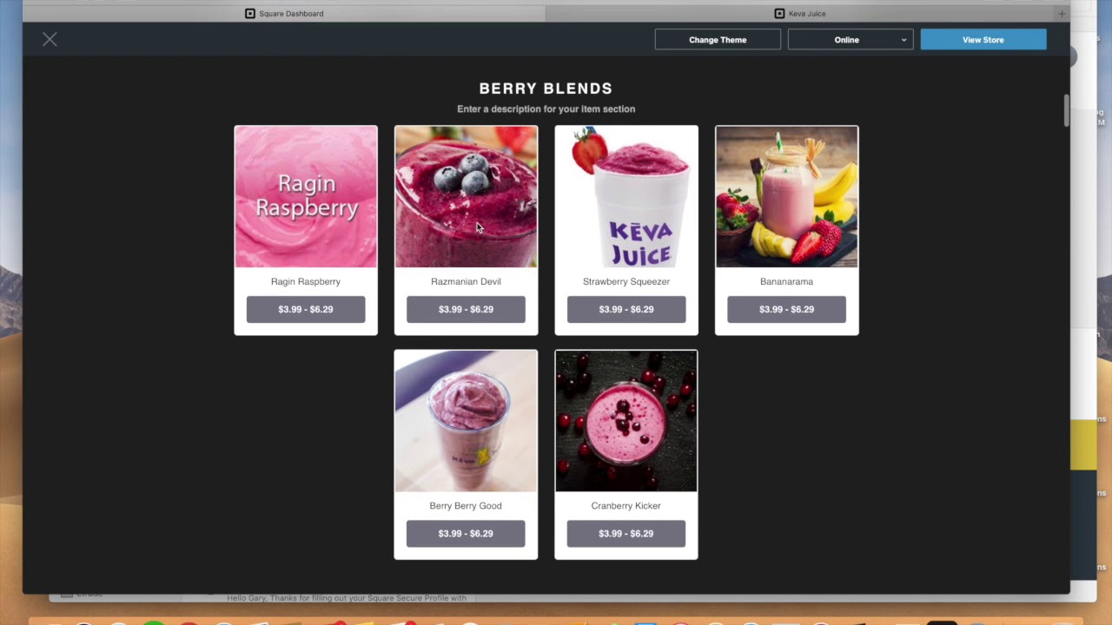Image resolution: width=1112 pixels, height=625 pixels.
Task: Click the Razmanian Devil price button
Action: pyautogui.click(x=466, y=309)
